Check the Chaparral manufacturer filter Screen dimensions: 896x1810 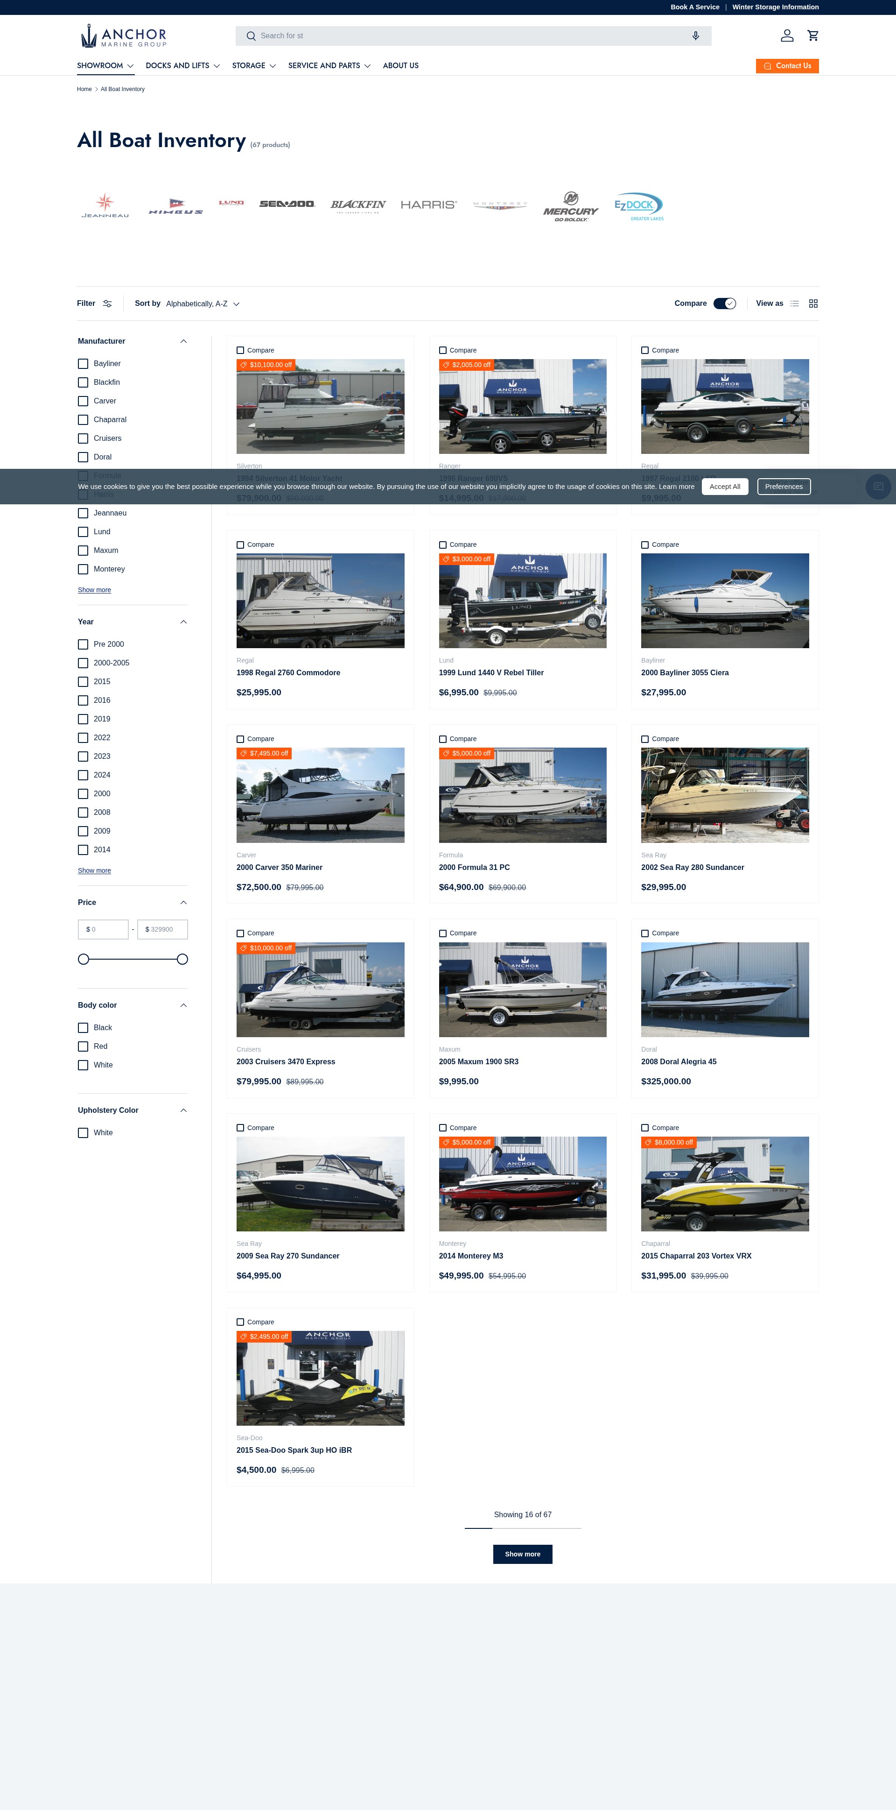[x=83, y=419]
